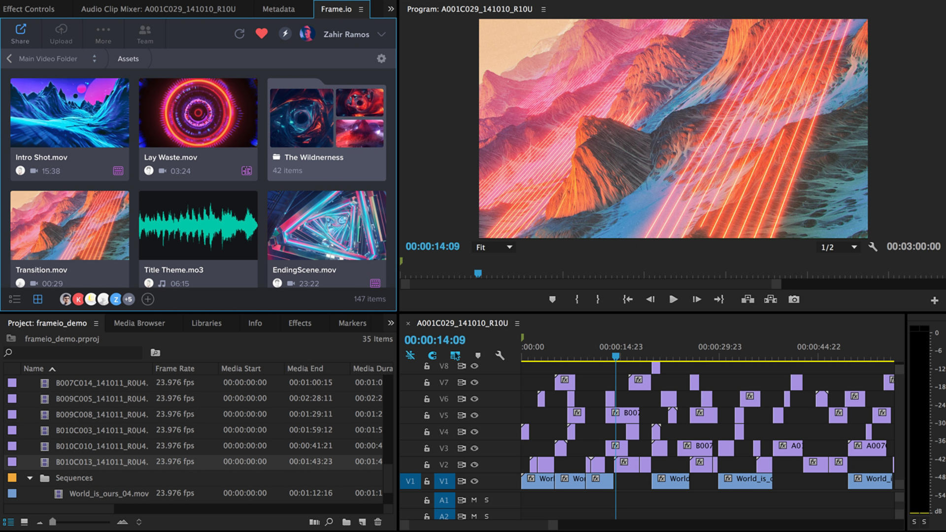Click the New Item icon in Project panel
The image size is (946, 532).
[x=363, y=522]
